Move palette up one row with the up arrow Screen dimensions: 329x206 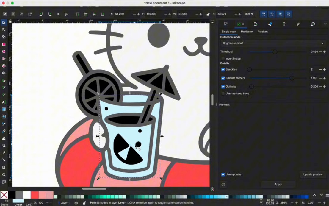(314, 195)
